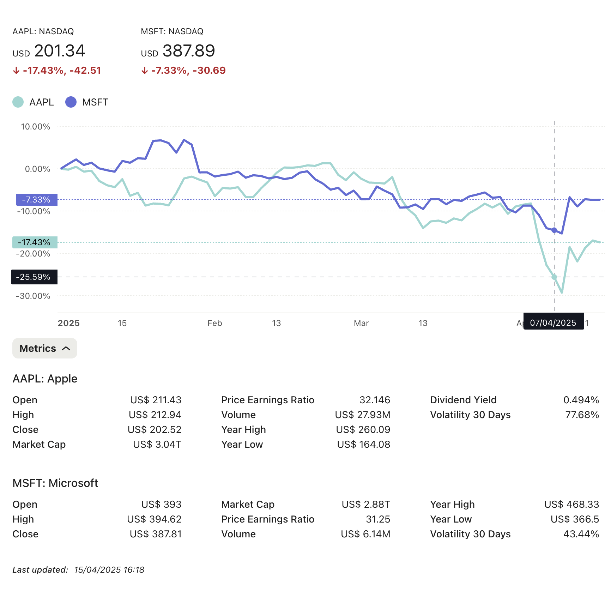Viewport: 611px width, 597px height.
Task: Collapse the Metrics section
Action: [44, 348]
